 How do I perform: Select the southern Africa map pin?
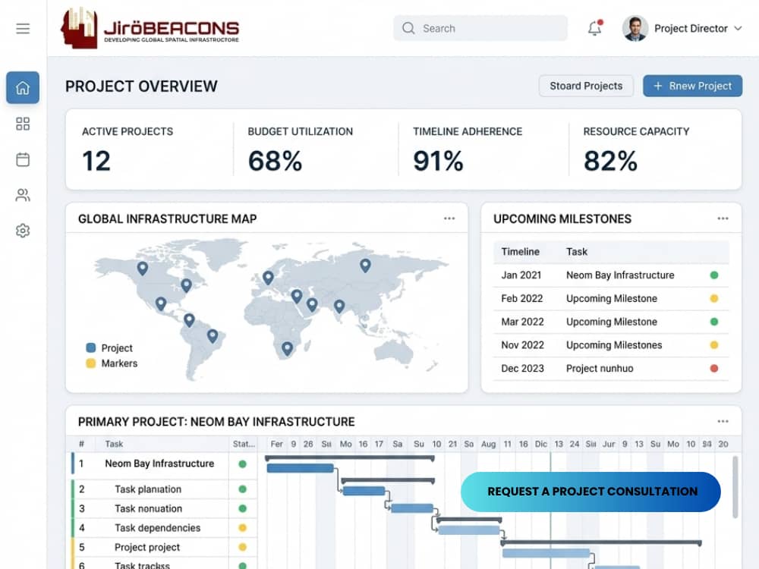point(287,348)
